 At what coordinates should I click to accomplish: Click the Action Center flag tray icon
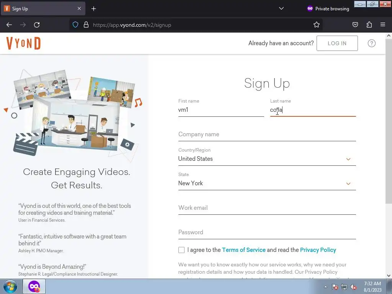(335, 287)
